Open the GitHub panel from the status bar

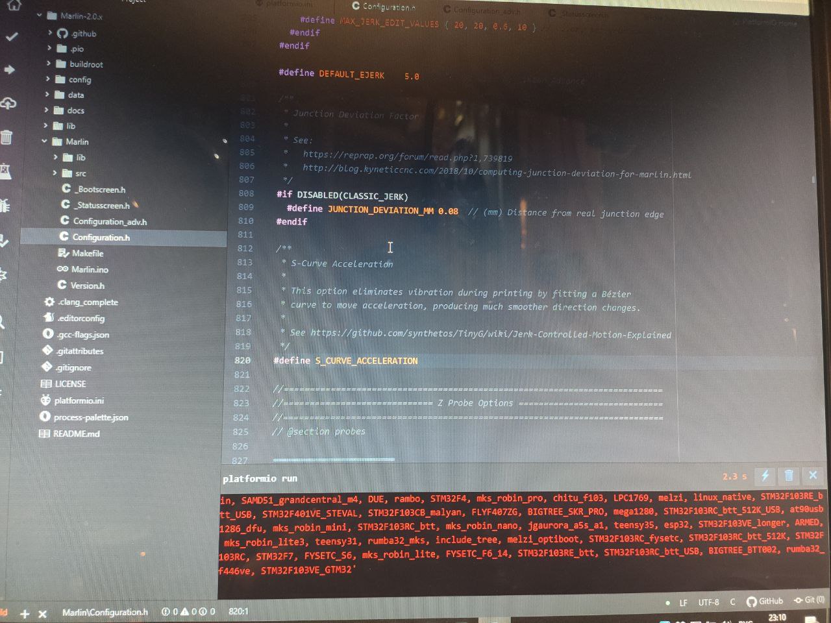[x=765, y=602]
